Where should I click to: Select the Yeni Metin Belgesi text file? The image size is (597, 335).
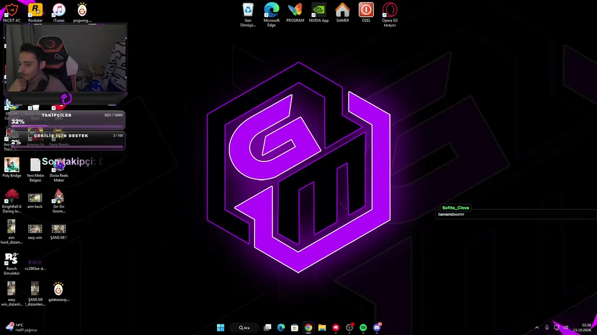point(35,170)
